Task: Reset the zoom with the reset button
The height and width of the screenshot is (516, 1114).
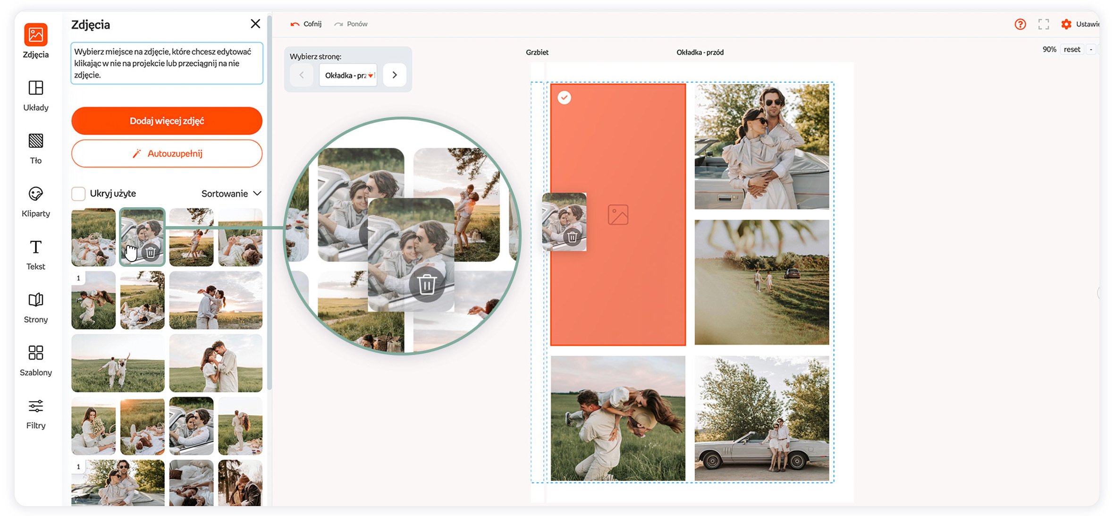Action: [1072, 50]
